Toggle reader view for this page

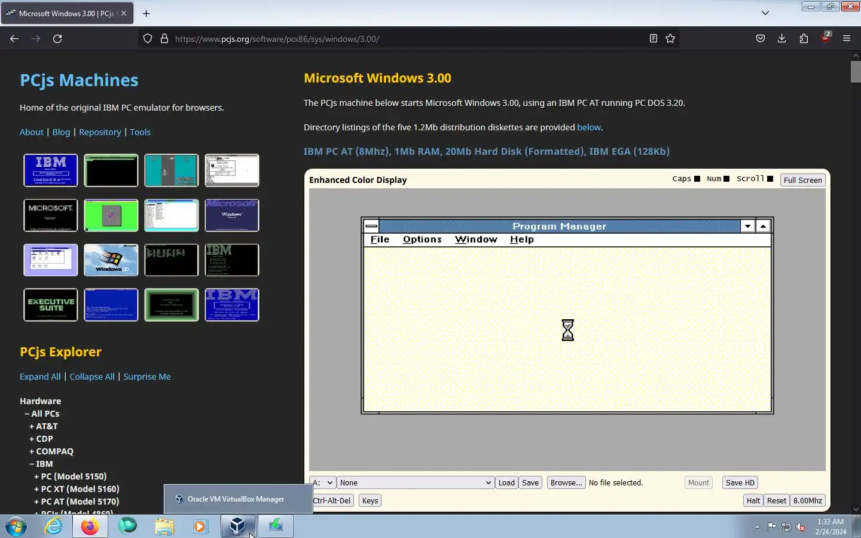tap(653, 39)
